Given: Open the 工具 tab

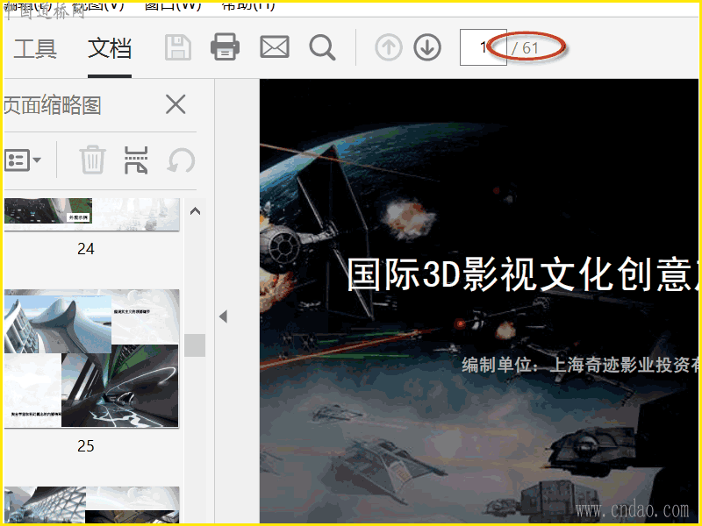Looking at the screenshot, I should [35, 48].
